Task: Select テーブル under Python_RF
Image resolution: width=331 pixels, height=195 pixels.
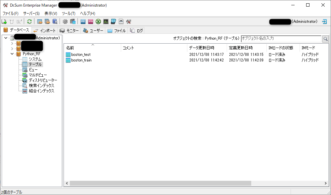Action: point(35,64)
